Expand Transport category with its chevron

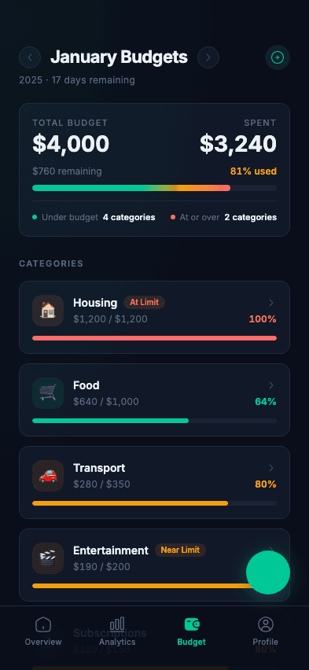pyautogui.click(x=271, y=468)
